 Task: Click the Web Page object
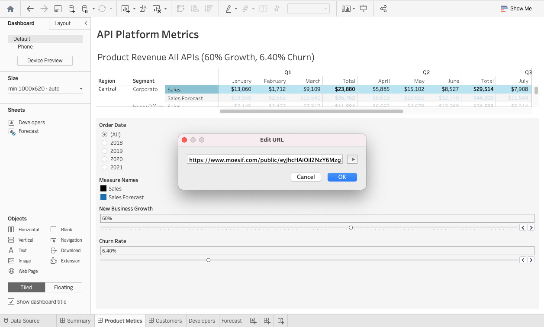click(x=23, y=271)
